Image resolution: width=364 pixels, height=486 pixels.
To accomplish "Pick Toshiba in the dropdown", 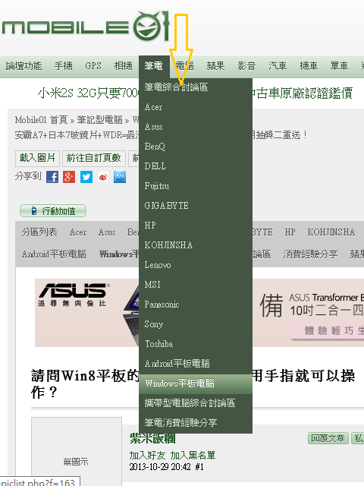I will [x=196, y=344].
